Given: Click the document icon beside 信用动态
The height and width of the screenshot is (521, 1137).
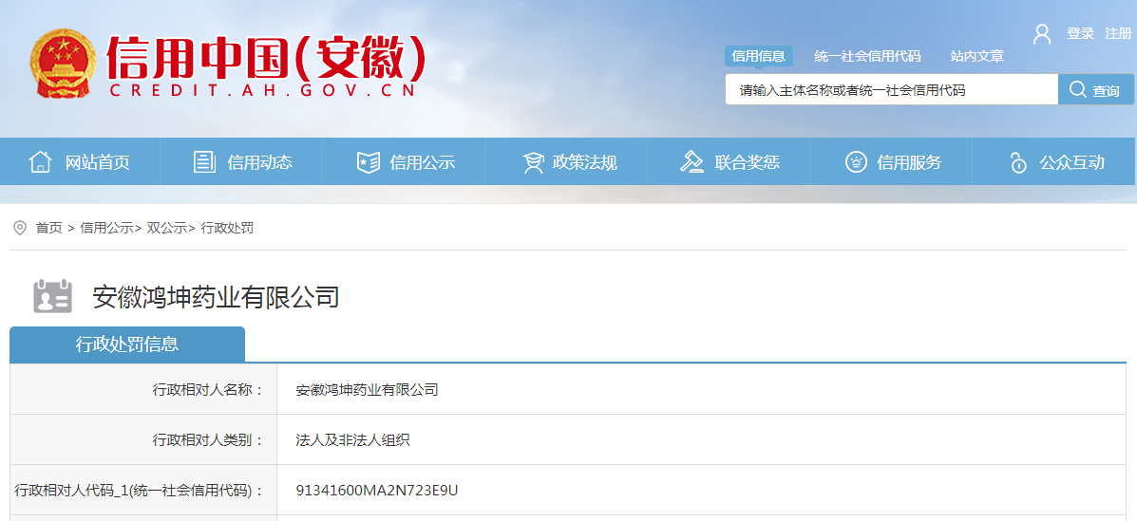Looking at the screenshot, I should tap(204, 161).
